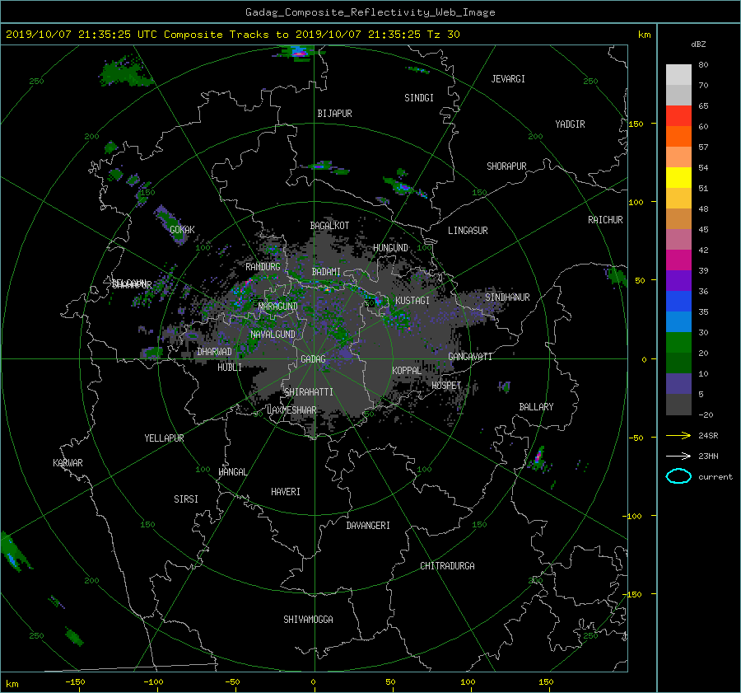Viewport: 741px width, 693px height.
Task: Click the RAMDURG city label
Action: pos(263,267)
